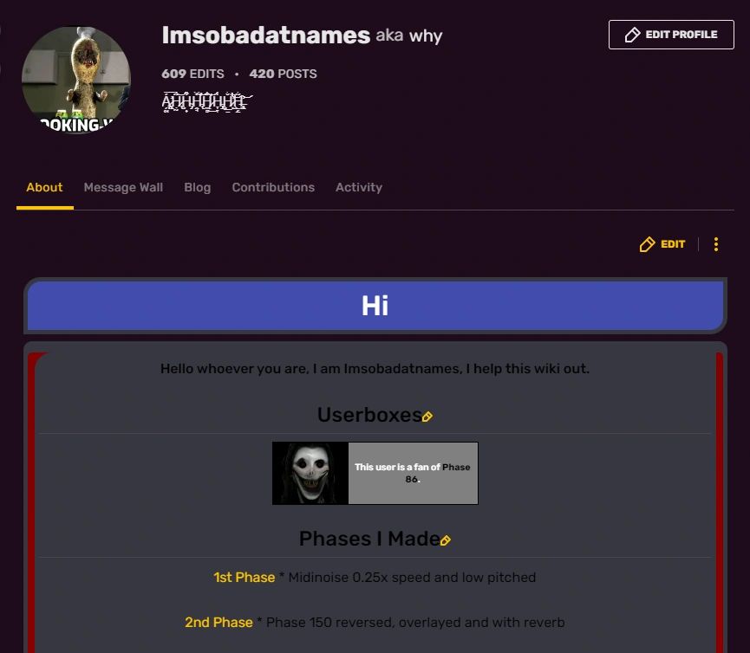The width and height of the screenshot is (750, 653).
Task: Click the yellow underline indicator under About
Action: pos(44,206)
